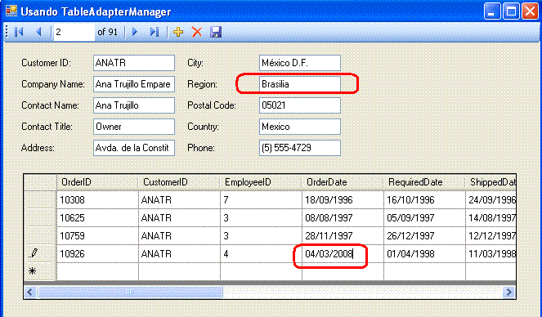
Task: Select all rows via grid corner header
Action: (40, 182)
